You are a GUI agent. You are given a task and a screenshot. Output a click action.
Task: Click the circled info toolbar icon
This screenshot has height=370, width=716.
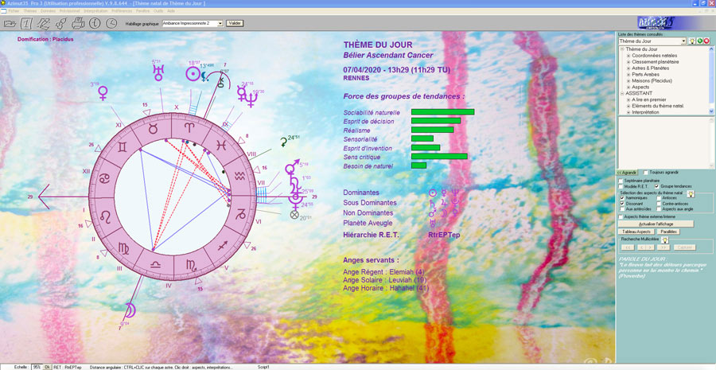94,23
